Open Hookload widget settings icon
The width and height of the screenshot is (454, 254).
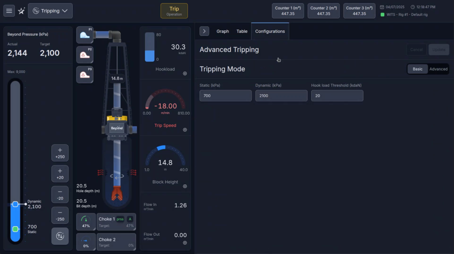click(x=185, y=74)
